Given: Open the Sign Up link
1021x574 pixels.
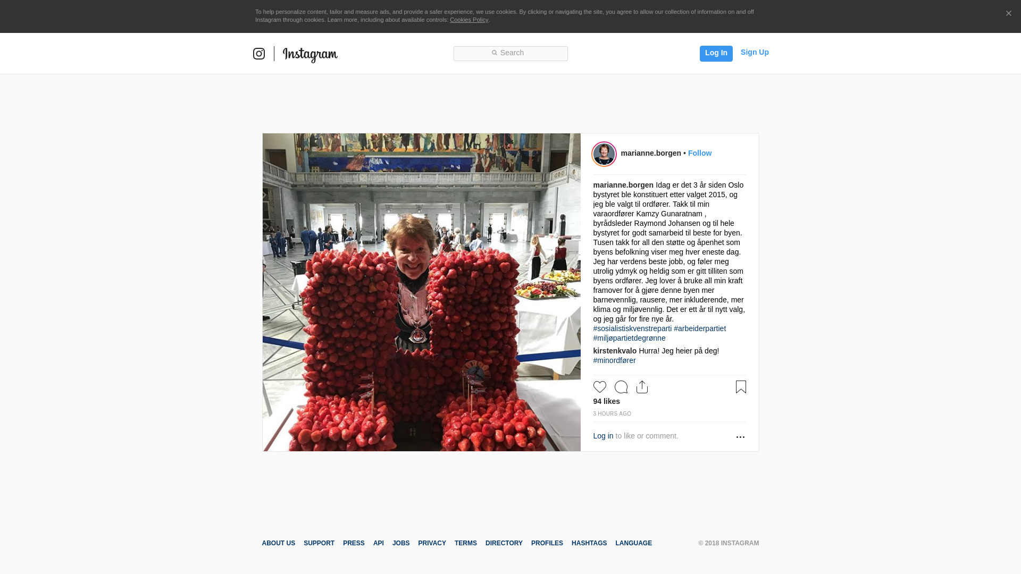Looking at the screenshot, I should (755, 52).
